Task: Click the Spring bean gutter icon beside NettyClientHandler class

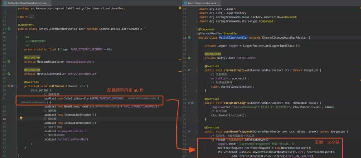Action: 189,37
